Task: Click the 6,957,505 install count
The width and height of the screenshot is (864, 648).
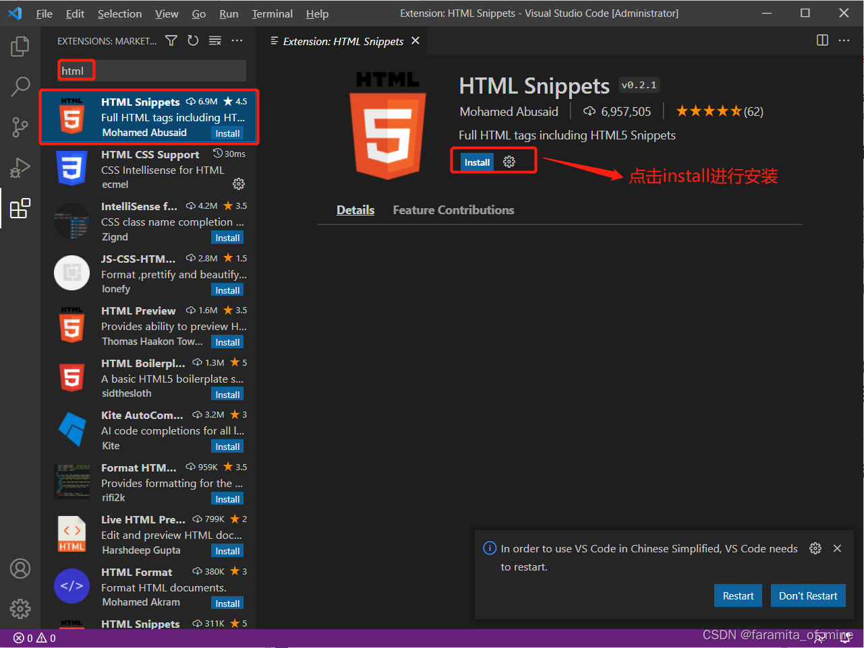Action: 617,111
